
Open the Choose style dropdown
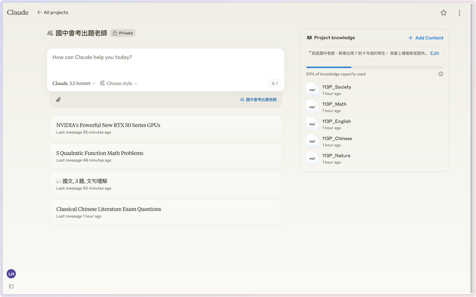point(119,83)
